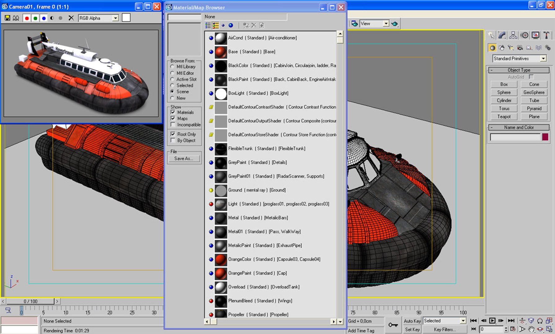555x334 pixels.
Task: Open the Utilities hammer tab
Action: pos(547,35)
